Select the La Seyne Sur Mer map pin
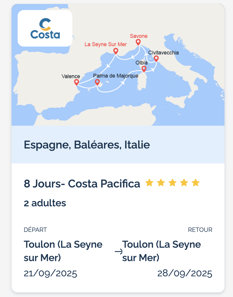 coord(116,51)
